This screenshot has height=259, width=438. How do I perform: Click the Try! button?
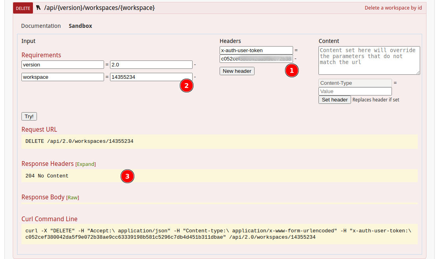tap(29, 116)
